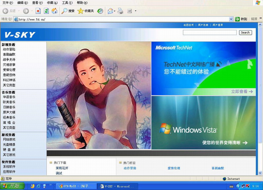Click 茉莉花开 under 热门下载
263x190 pixels.
coord(62,168)
